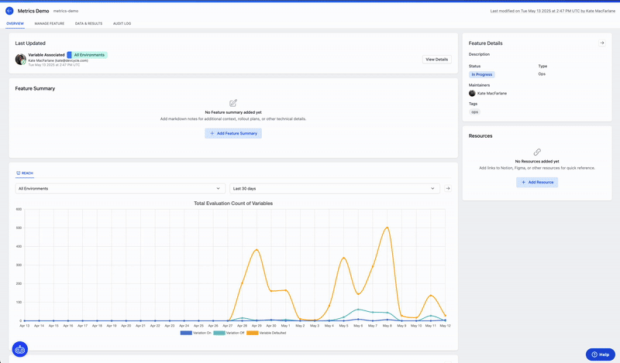The width and height of the screenshot is (620, 363).
Task: Hide the Variable Defaulted series via legend
Action: [267, 333]
